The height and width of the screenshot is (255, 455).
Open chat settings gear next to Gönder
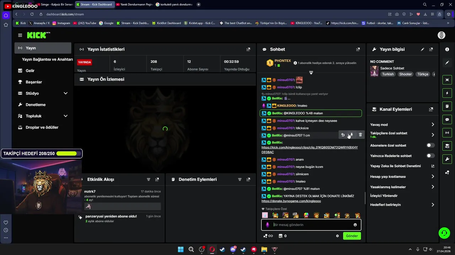337,236
